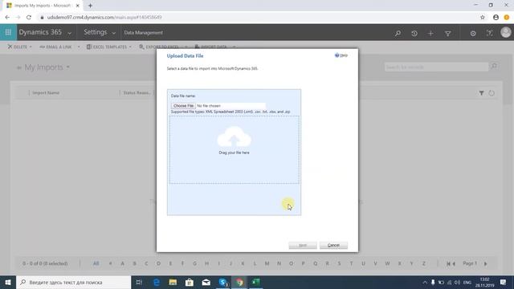
Task: Click the search magnifier in top bar
Action: (x=398, y=33)
